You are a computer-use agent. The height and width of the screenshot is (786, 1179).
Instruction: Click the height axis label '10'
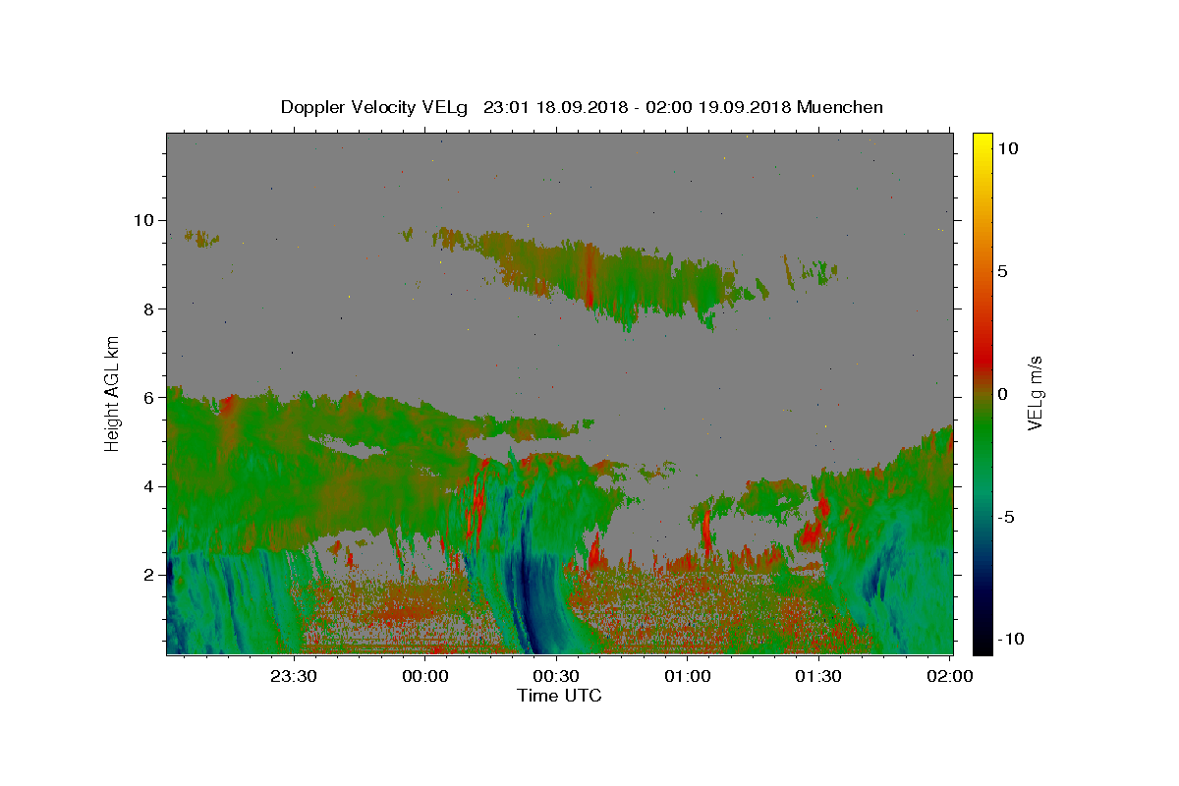[143, 220]
